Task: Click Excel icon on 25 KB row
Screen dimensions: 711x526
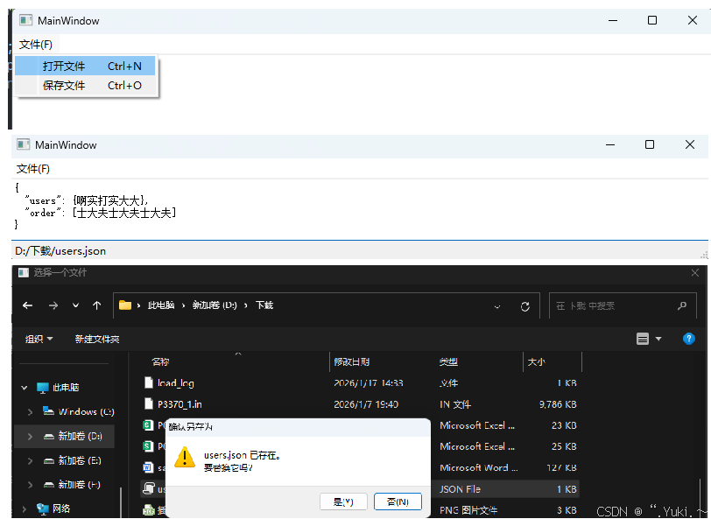Action: 148,446
